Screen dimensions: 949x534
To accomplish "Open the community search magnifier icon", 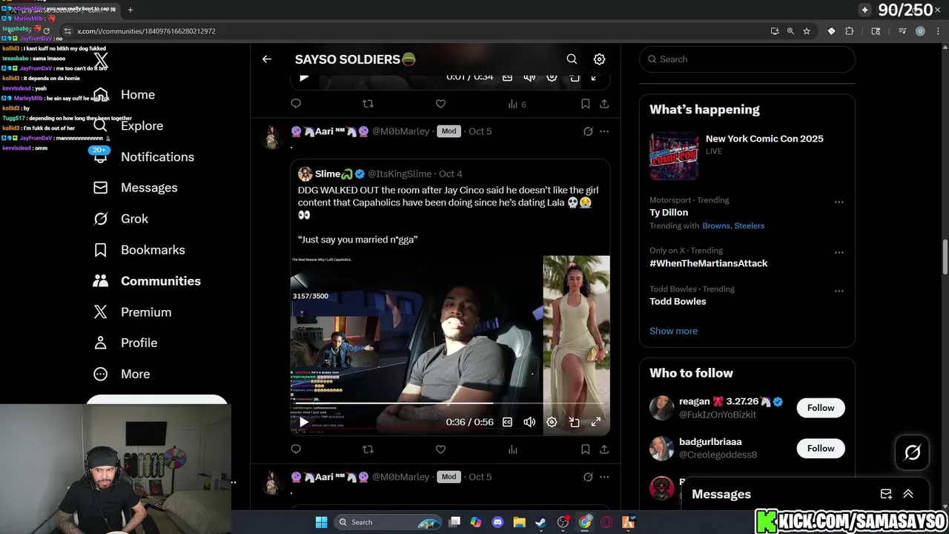I will coord(572,59).
